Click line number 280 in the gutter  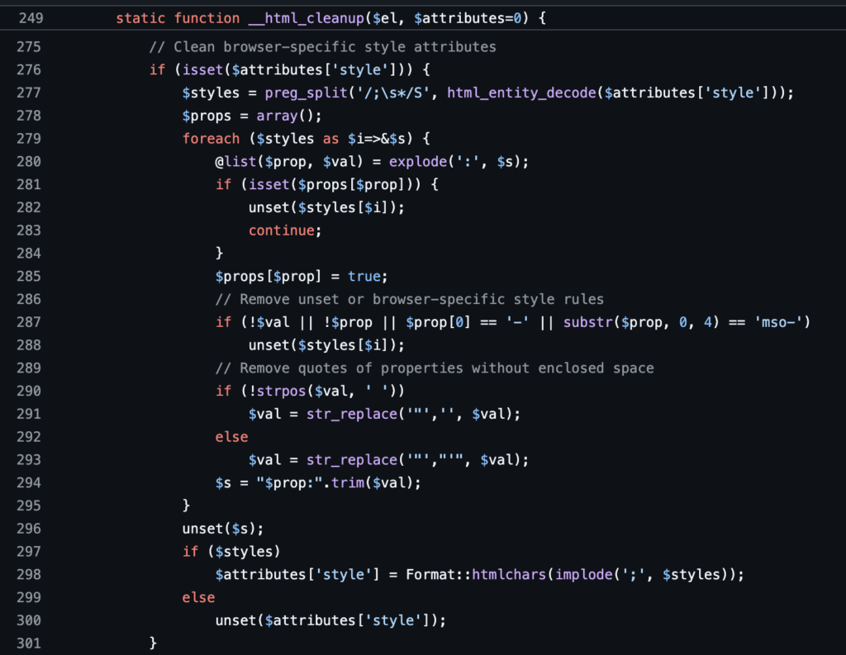click(28, 162)
